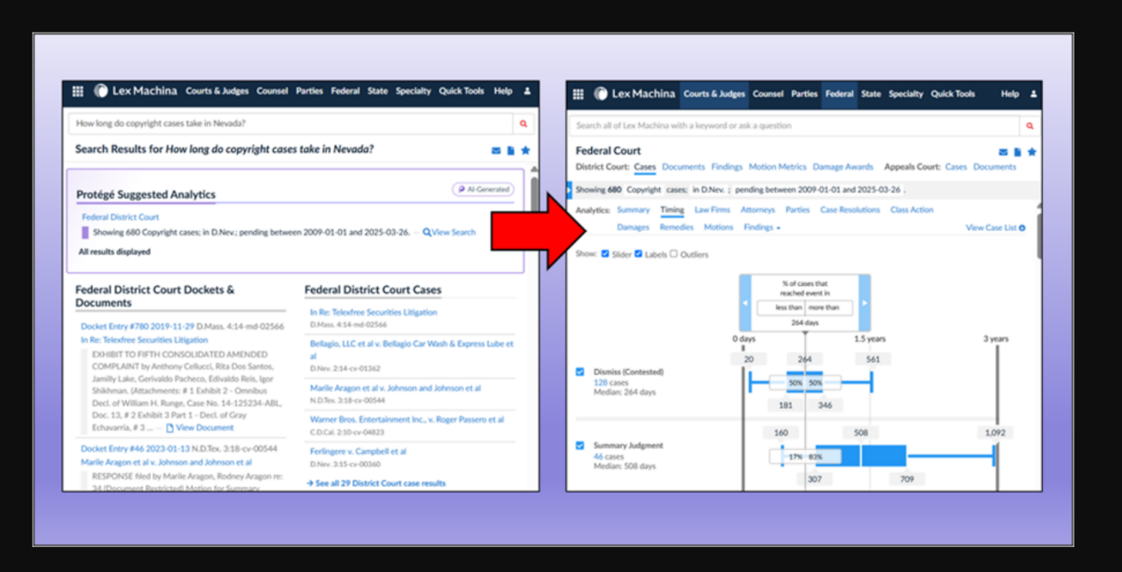
Task: Click the email envelope icon next to Federal Court heading
Action: point(1003,152)
